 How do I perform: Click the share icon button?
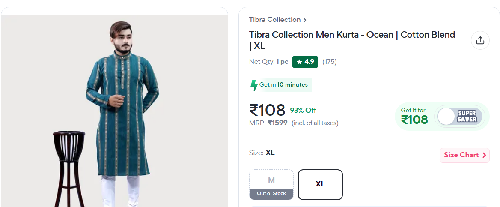[480, 40]
